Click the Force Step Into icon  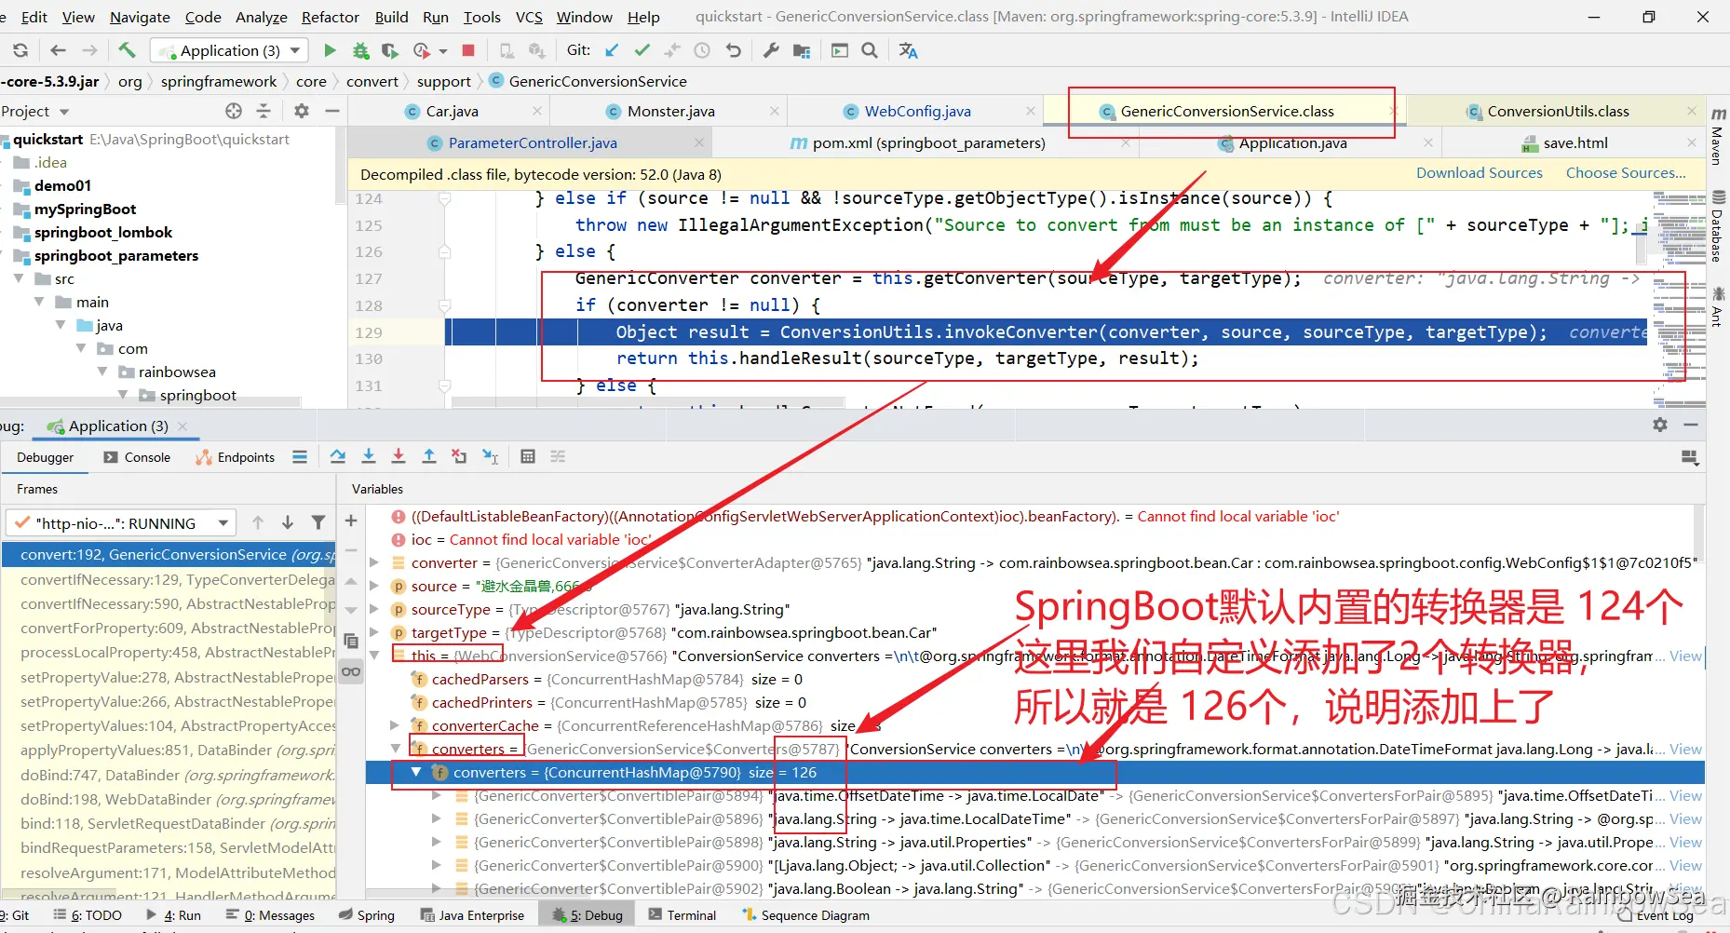tap(399, 456)
